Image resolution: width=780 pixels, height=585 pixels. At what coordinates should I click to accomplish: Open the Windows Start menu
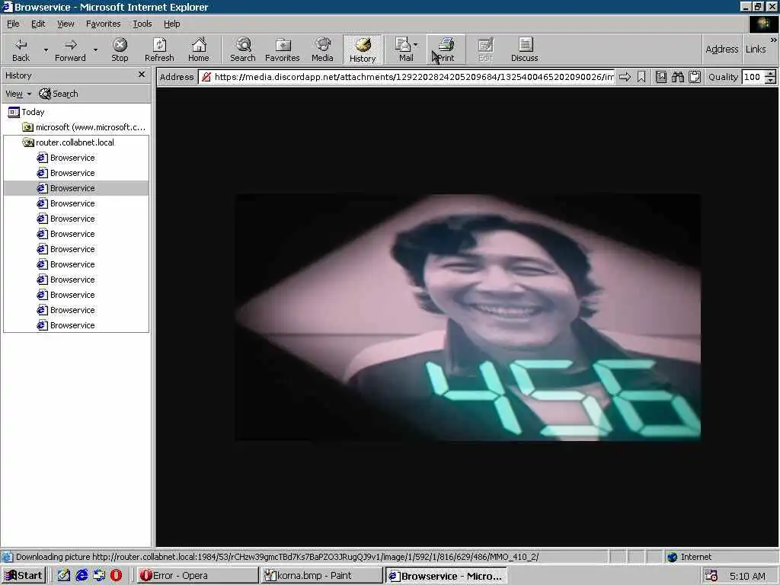(24, 576)
